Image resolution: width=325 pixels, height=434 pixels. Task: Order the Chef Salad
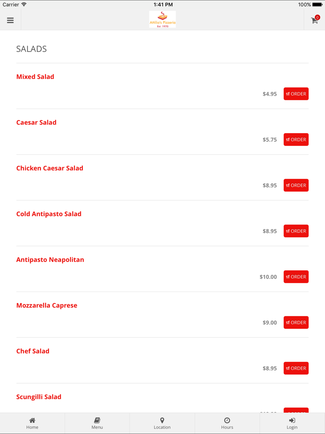296,368
